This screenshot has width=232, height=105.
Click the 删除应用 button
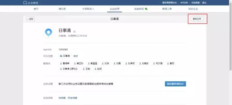tap(197, 19)
